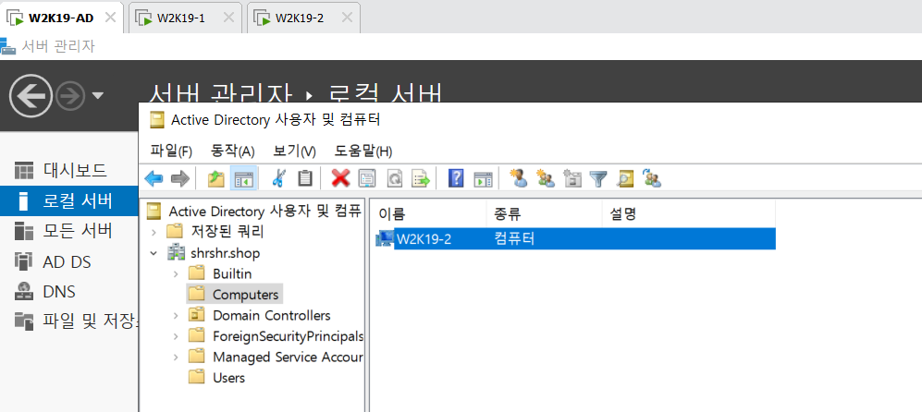Click the Add to group toolbar icon
Screen dimensions: 922x412
(652, 178)
